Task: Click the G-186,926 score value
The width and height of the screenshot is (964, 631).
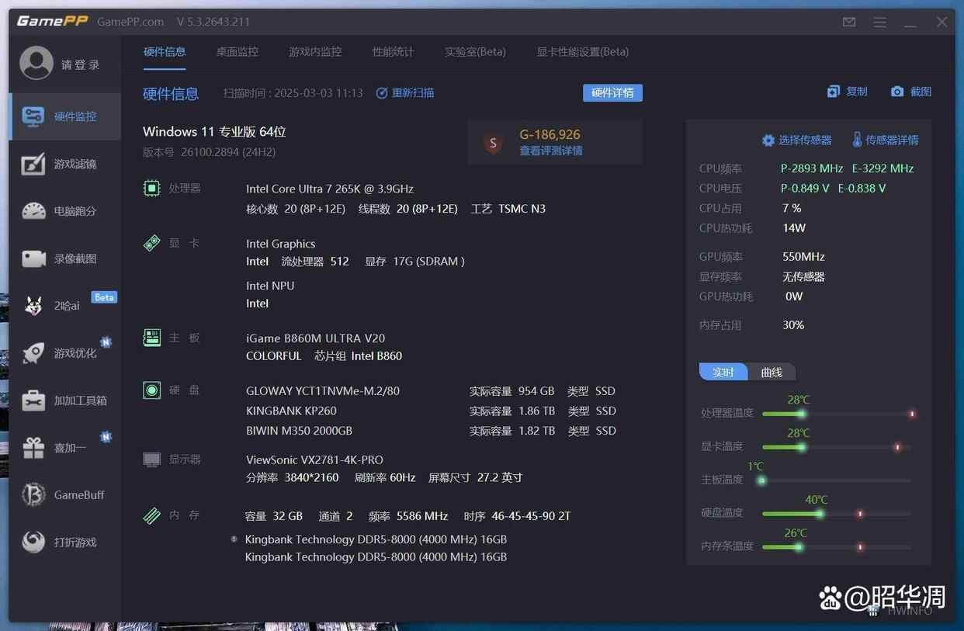Action: pos(550,134)
